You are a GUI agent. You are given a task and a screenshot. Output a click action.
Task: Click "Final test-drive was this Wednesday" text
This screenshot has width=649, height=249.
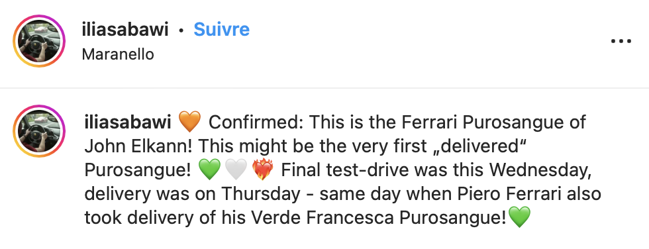click(x=436, y=170)
